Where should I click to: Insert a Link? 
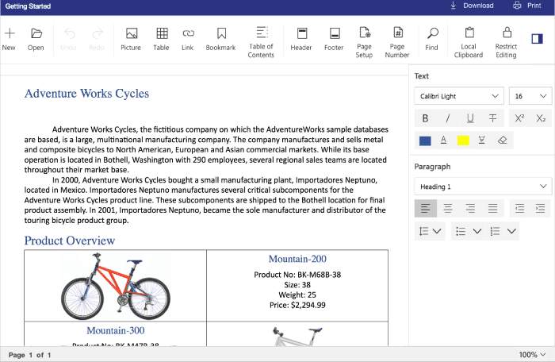tap(188, 40)
